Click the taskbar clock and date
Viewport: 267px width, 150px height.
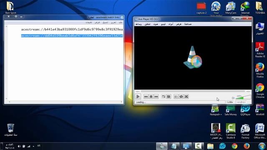(x=9, y=146)
